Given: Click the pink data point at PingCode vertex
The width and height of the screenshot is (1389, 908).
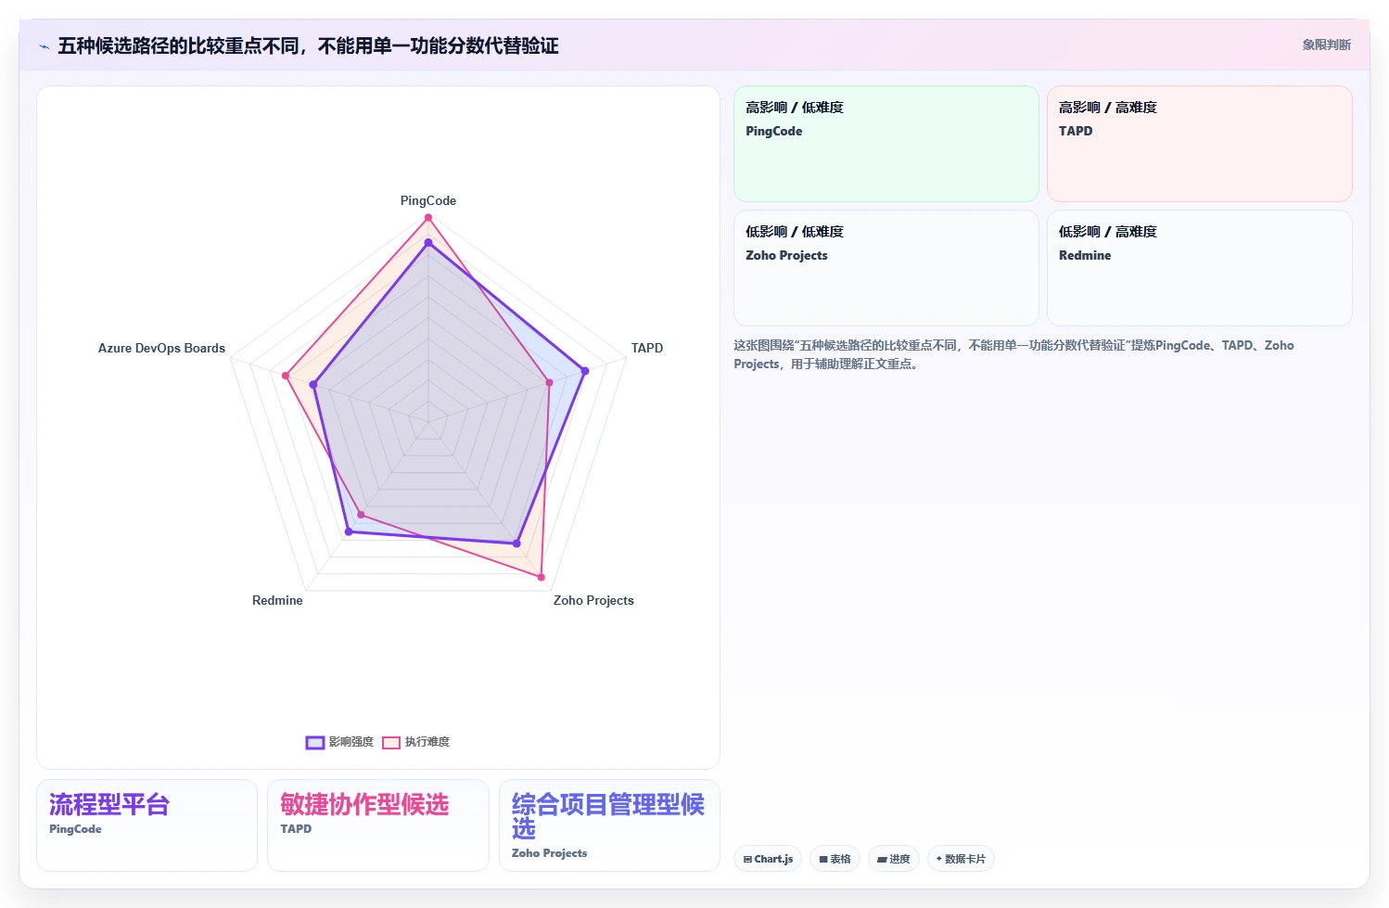Looking at the screenshot, I should tap(428, 218).
